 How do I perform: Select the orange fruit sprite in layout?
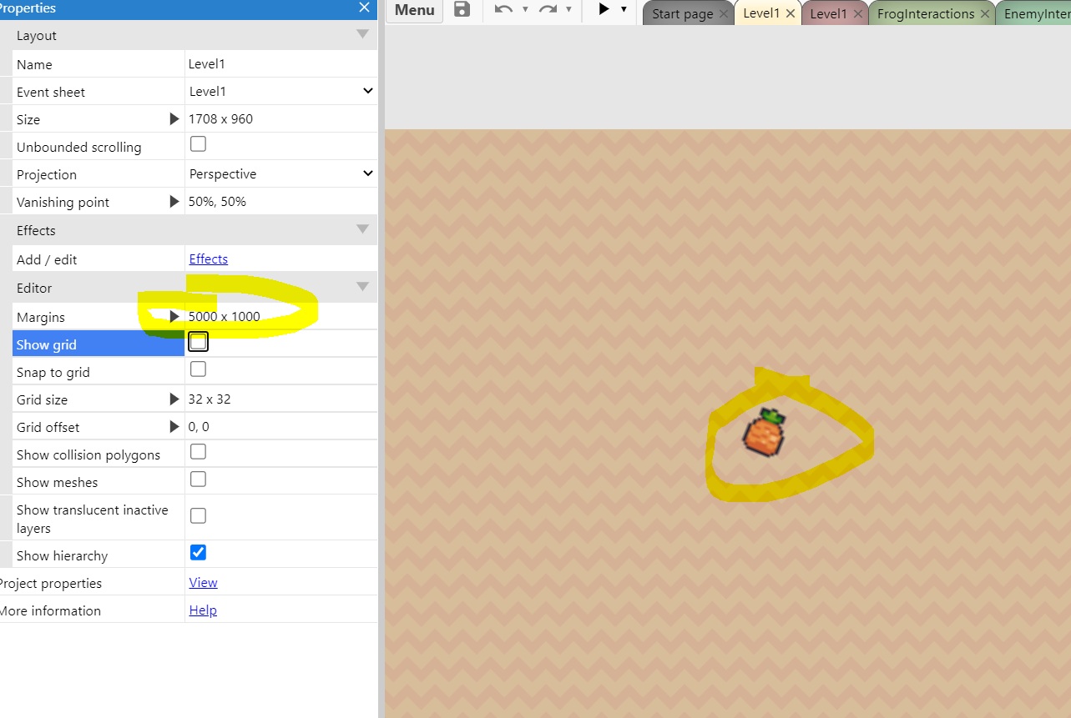click(764, 434)
